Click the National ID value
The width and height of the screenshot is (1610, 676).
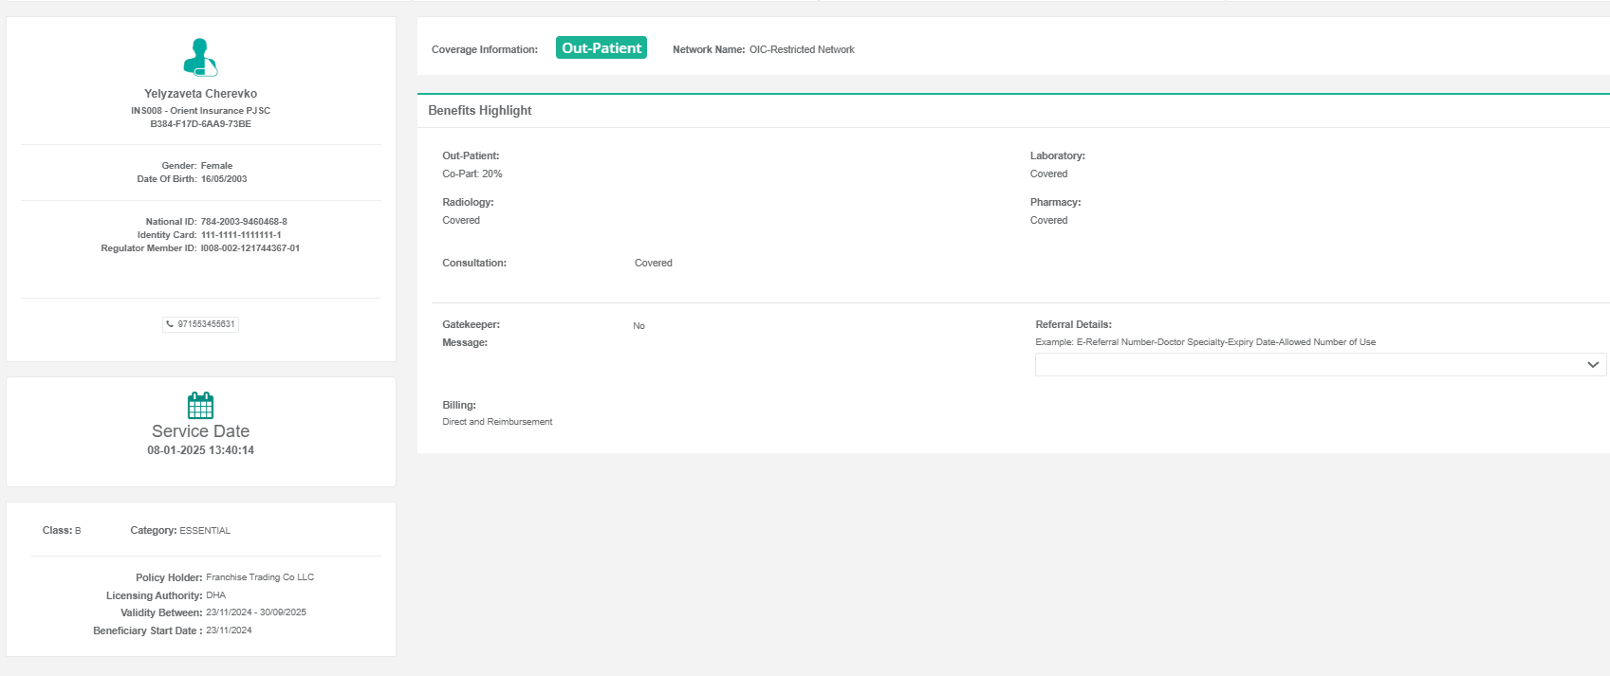[244, 222]
